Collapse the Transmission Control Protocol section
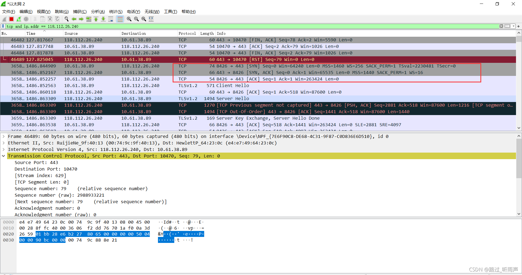 click(4, 156)
